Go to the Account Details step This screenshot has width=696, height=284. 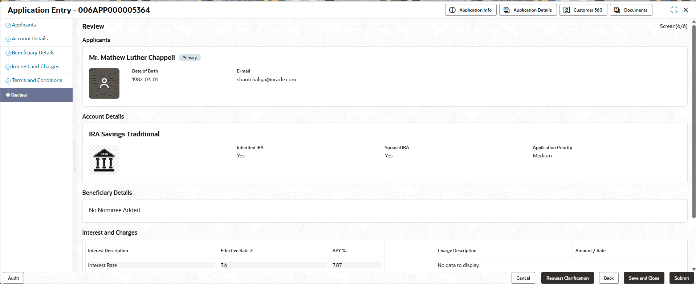(x=30, y=38)
